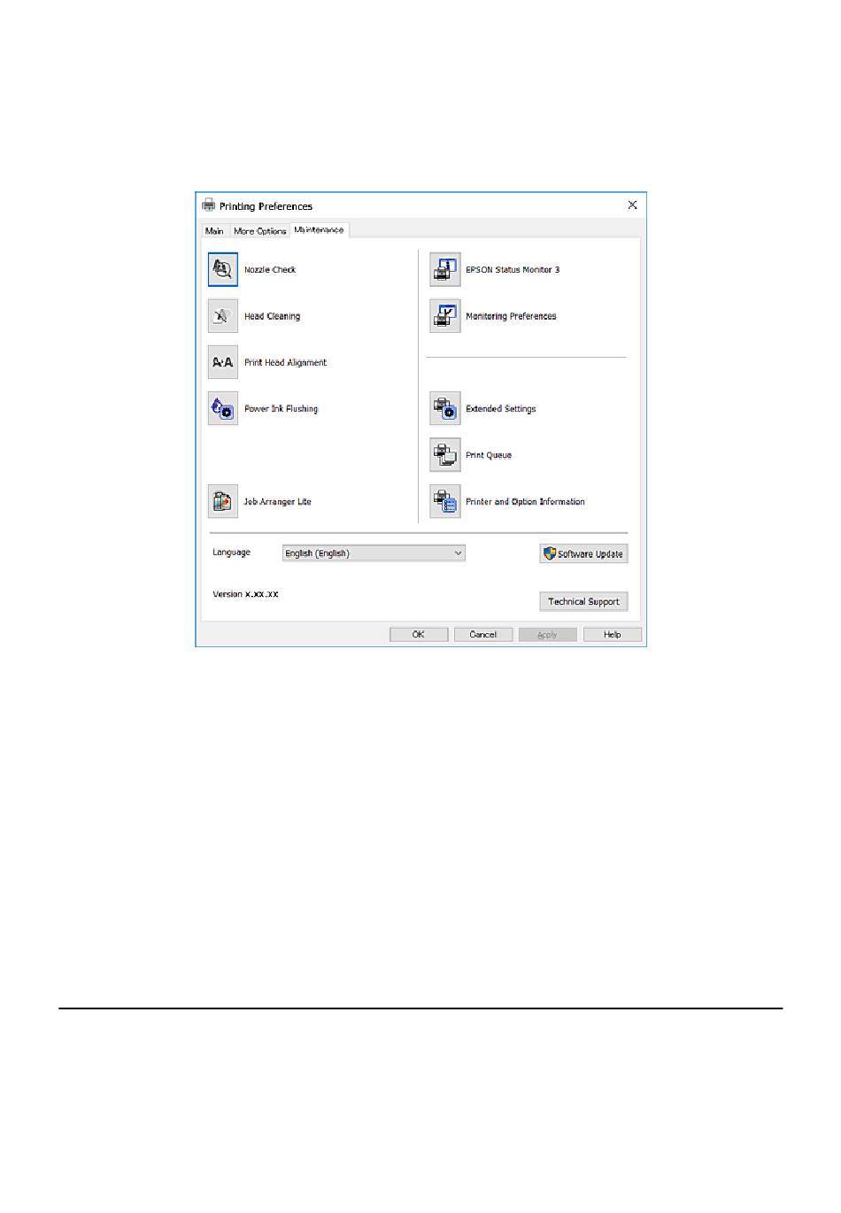Click the printer icon in title bar
This screenshot has width=841, height=1213.
pos(208,205)
